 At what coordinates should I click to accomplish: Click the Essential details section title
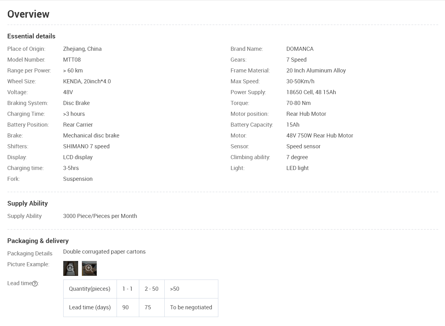point(31,36)
